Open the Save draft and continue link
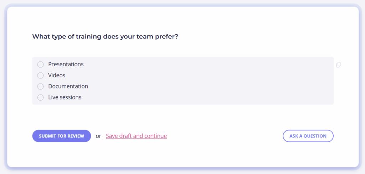Image resolution: width=365 pixels, height=174 pixels. (x=137, y=136)
